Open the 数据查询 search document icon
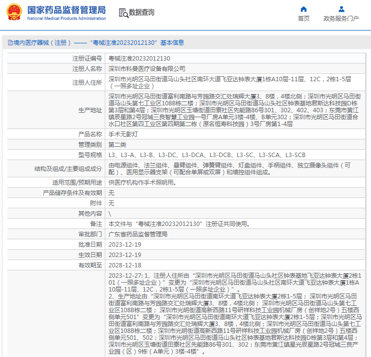 (x=124, y=13)
